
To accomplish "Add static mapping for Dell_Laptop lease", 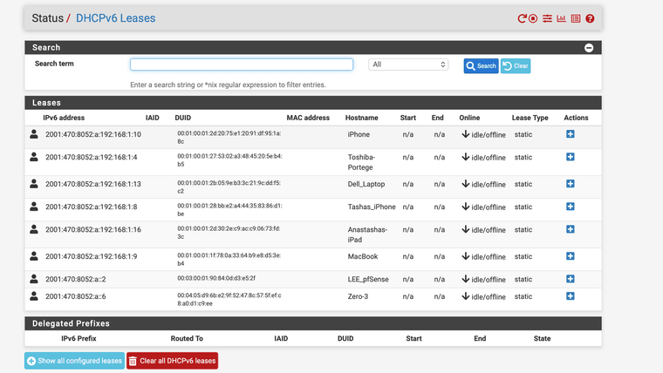I will (571, 184).
